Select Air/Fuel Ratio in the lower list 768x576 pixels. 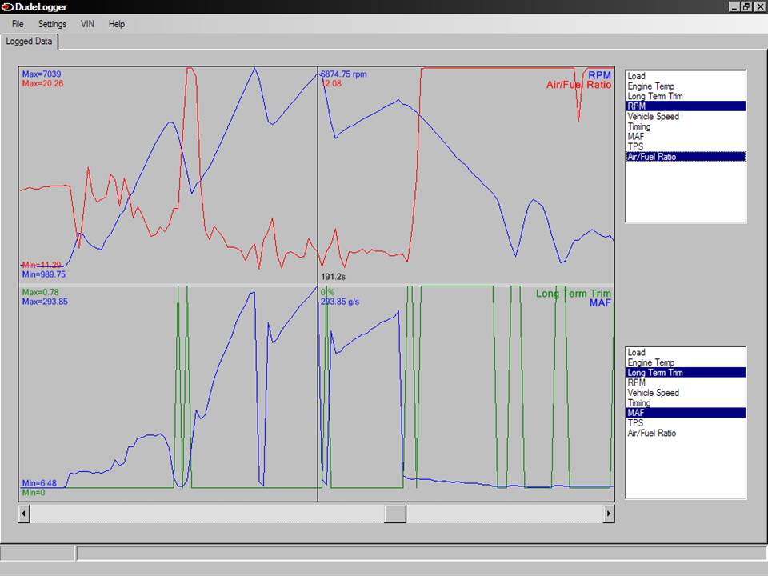pos(686,433)
